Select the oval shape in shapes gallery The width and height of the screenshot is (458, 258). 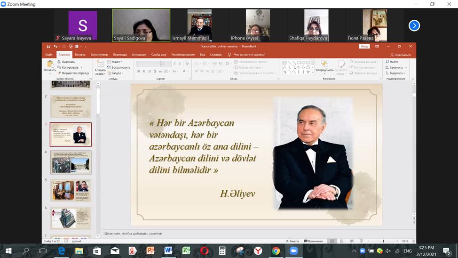coord(303,63)
